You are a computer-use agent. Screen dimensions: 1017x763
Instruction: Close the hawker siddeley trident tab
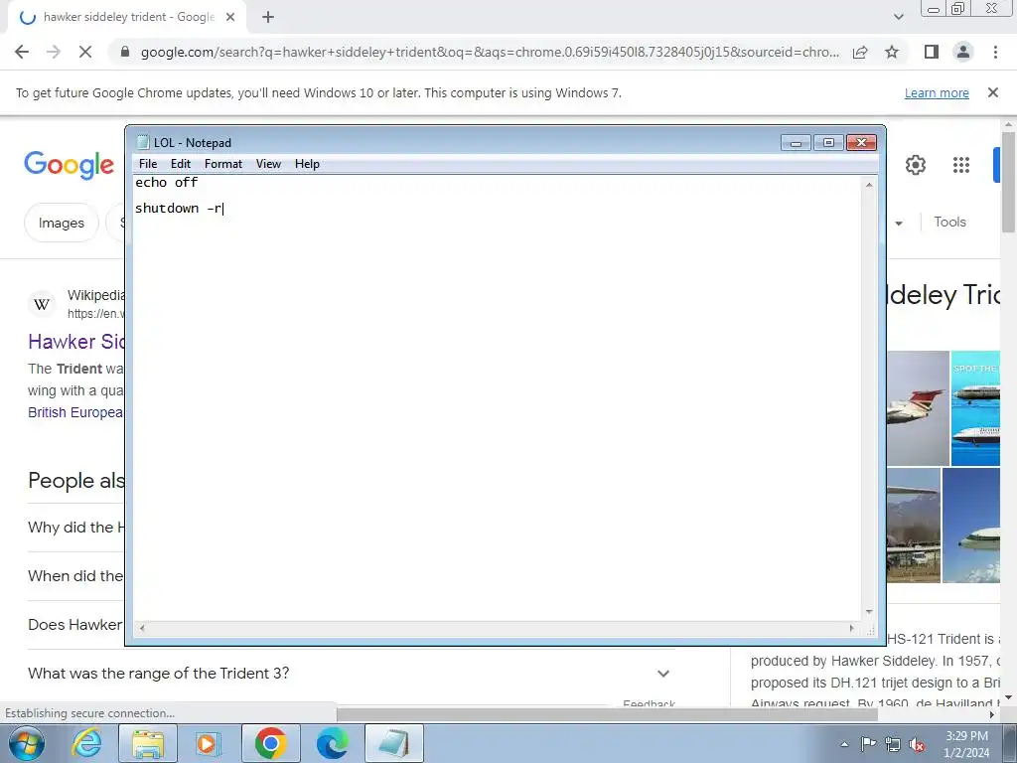(x=230, y=18)
